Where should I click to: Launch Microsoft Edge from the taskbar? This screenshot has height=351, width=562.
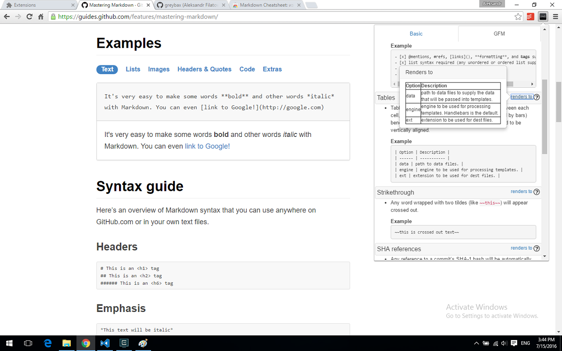48,343
